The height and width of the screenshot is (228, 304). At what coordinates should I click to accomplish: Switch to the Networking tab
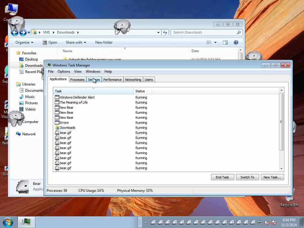[133, 80]
